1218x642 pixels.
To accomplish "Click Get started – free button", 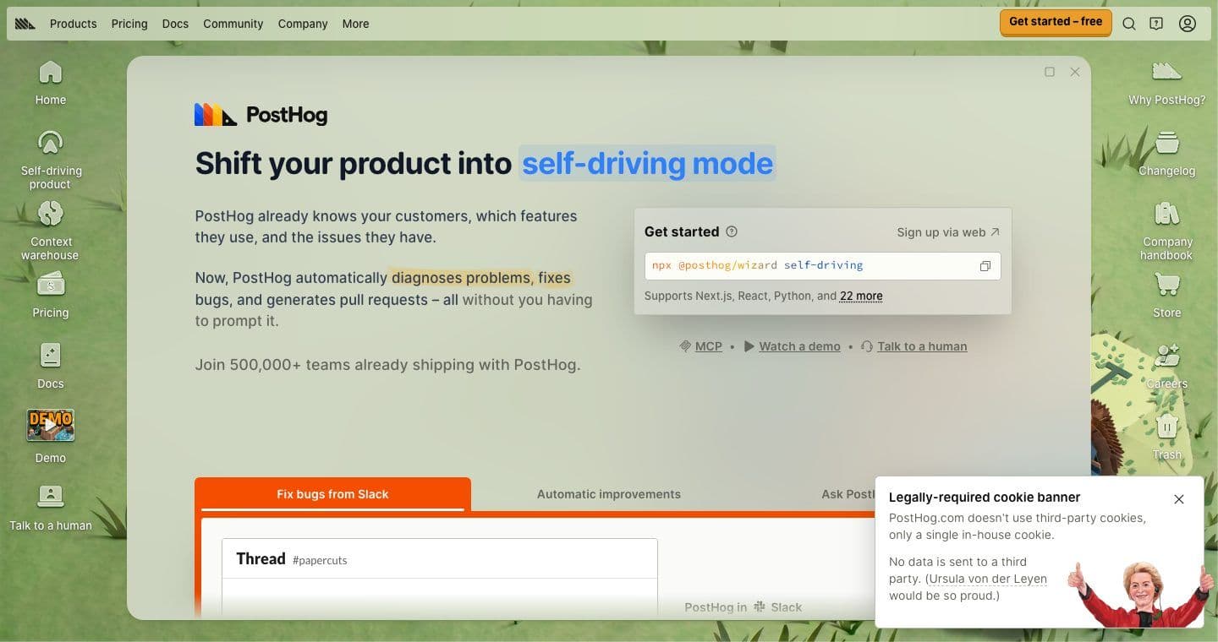I will [1056, 22].
